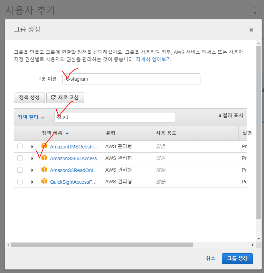This screenshot has height=273, width=264.
Task: Close the 그룹 생성 dialog with X
Action: click(x=251, y=30)
